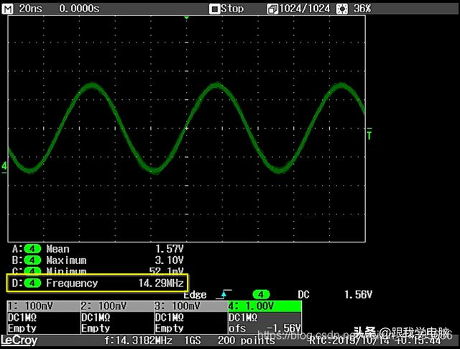Click the 0.0000s delay value

click(79, 9)
